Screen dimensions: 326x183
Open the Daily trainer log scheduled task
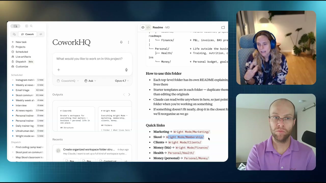tap(28, 126)
